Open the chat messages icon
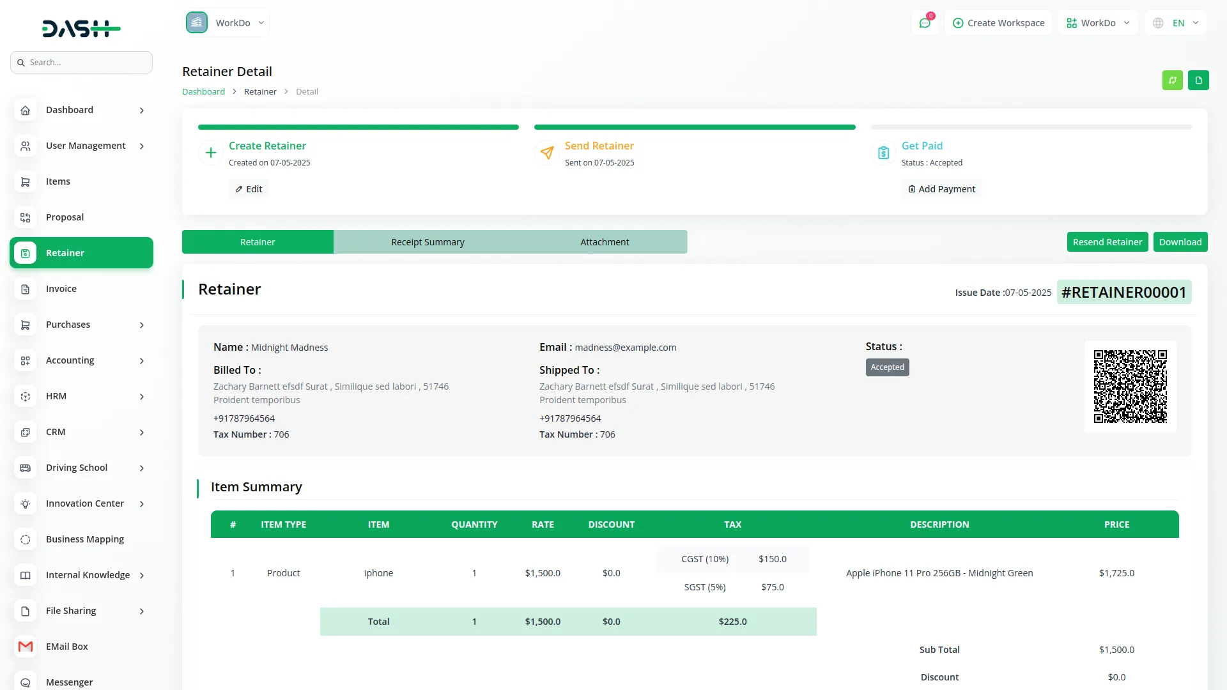 click(x=924, y=23)
